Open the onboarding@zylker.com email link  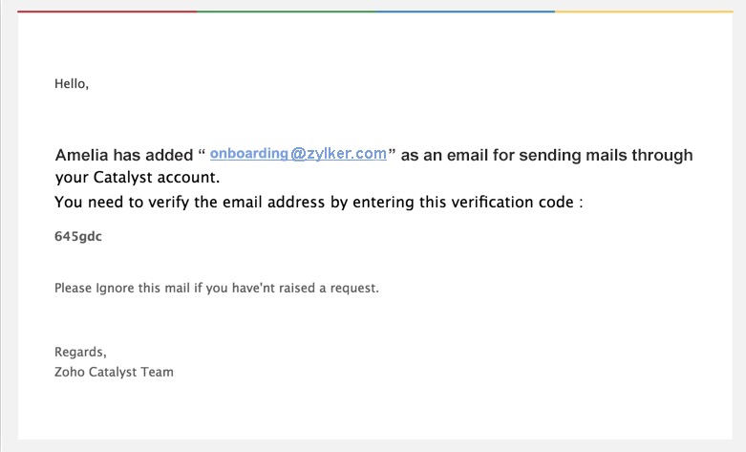(298, 154)
